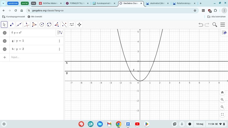The width and height of the screenshot is (228, 128).
Task: Select the Point tool
Action: 12,25
